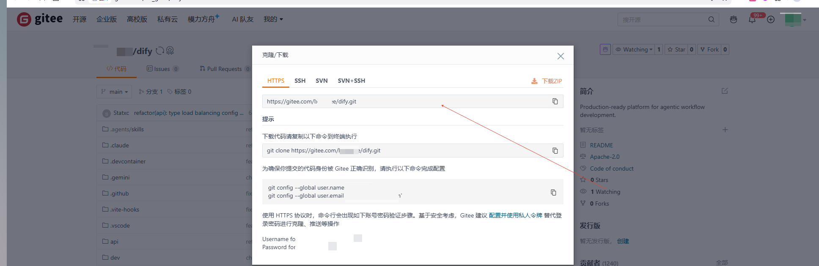Open the .agents/skills folder
The height and width of the screenshot is (266, 819).
click(x=123, y=129)
